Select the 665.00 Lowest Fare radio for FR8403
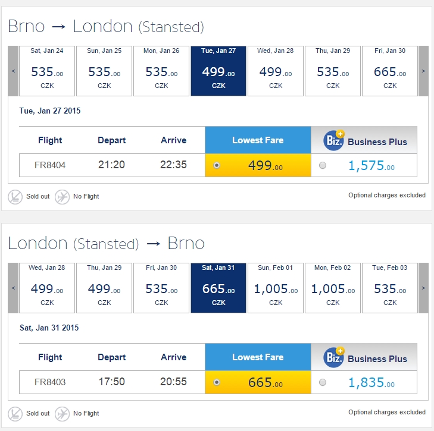The image size is (434, 431). (217, 382)
